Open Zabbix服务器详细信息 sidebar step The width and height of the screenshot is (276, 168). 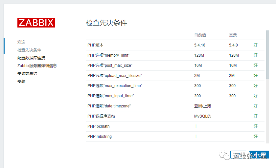tap(37, 66)
